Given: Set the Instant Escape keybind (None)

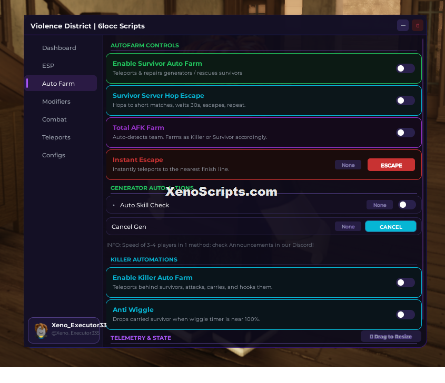Looking at the screenshot, I should (x=348, y=165).
